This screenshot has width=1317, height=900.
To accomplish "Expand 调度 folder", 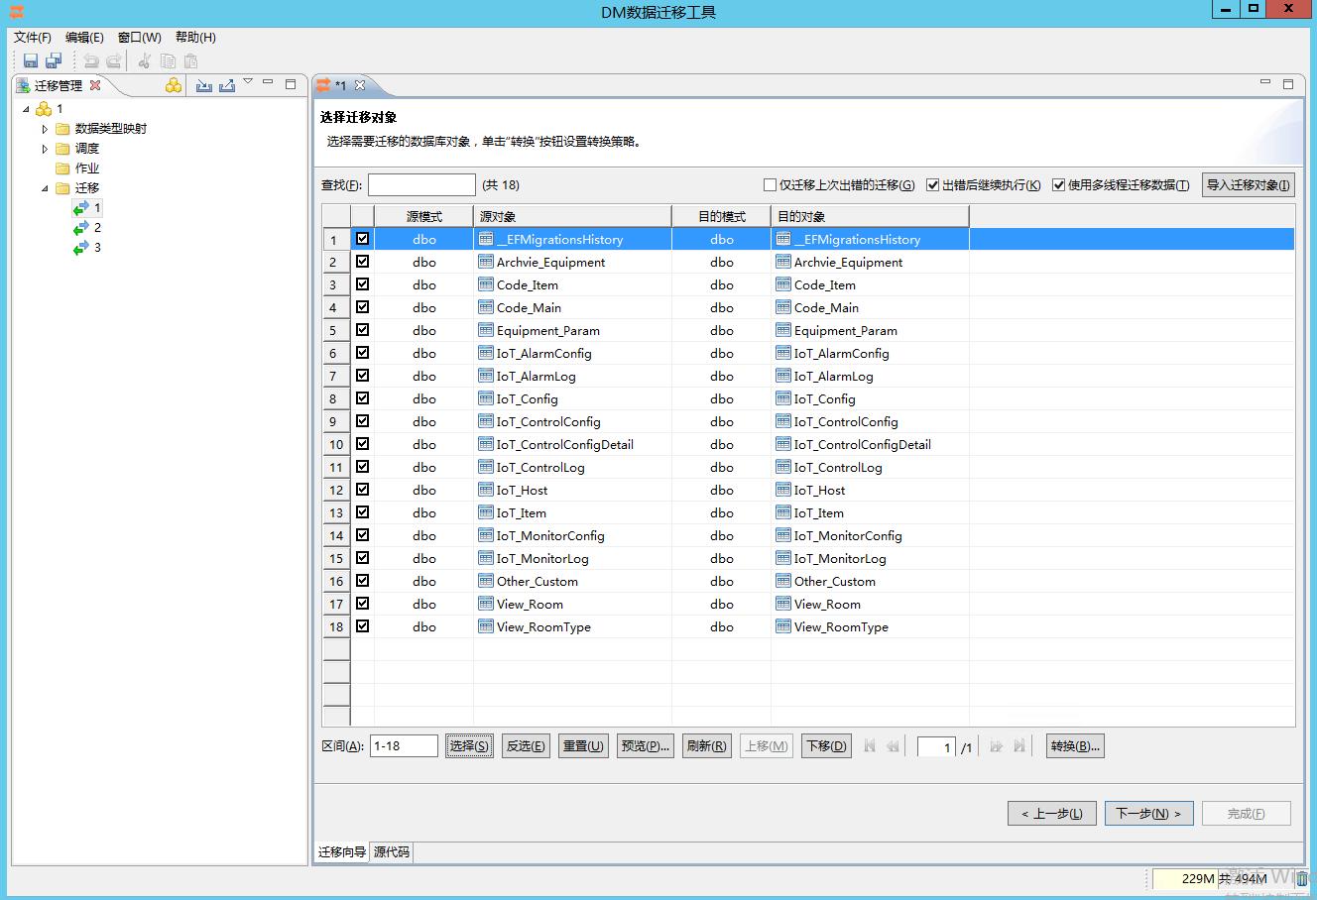I will [45, 149].
